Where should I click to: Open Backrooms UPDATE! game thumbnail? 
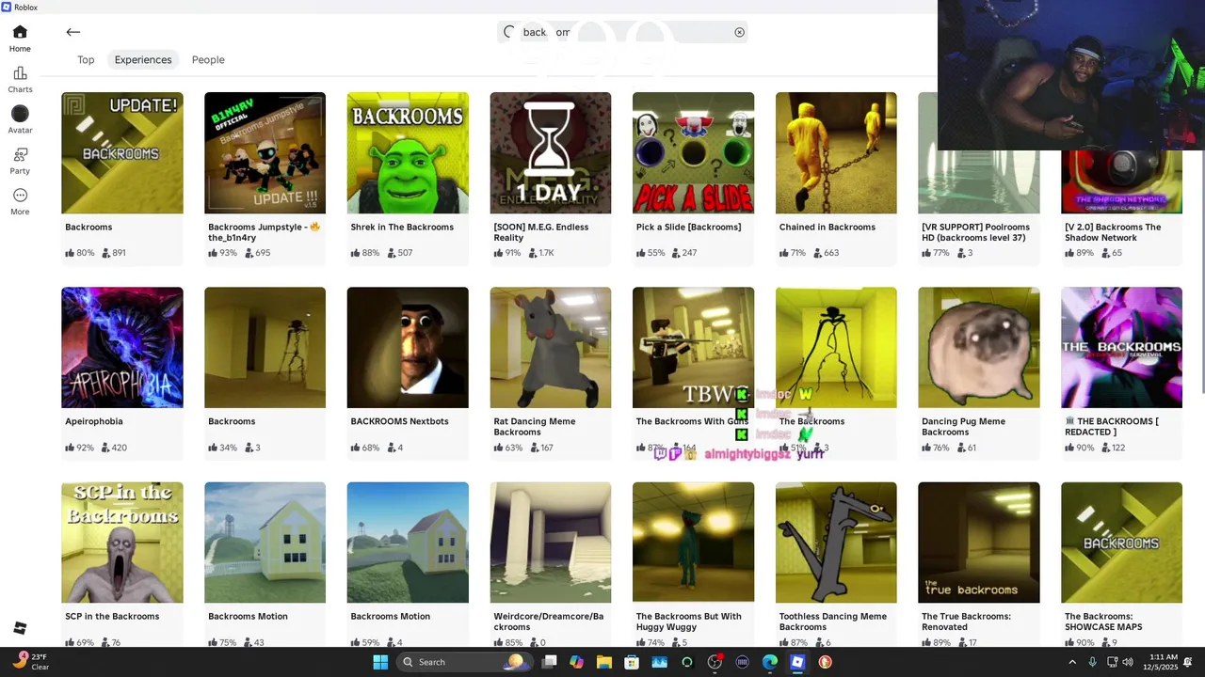click(x=122, y=152)
